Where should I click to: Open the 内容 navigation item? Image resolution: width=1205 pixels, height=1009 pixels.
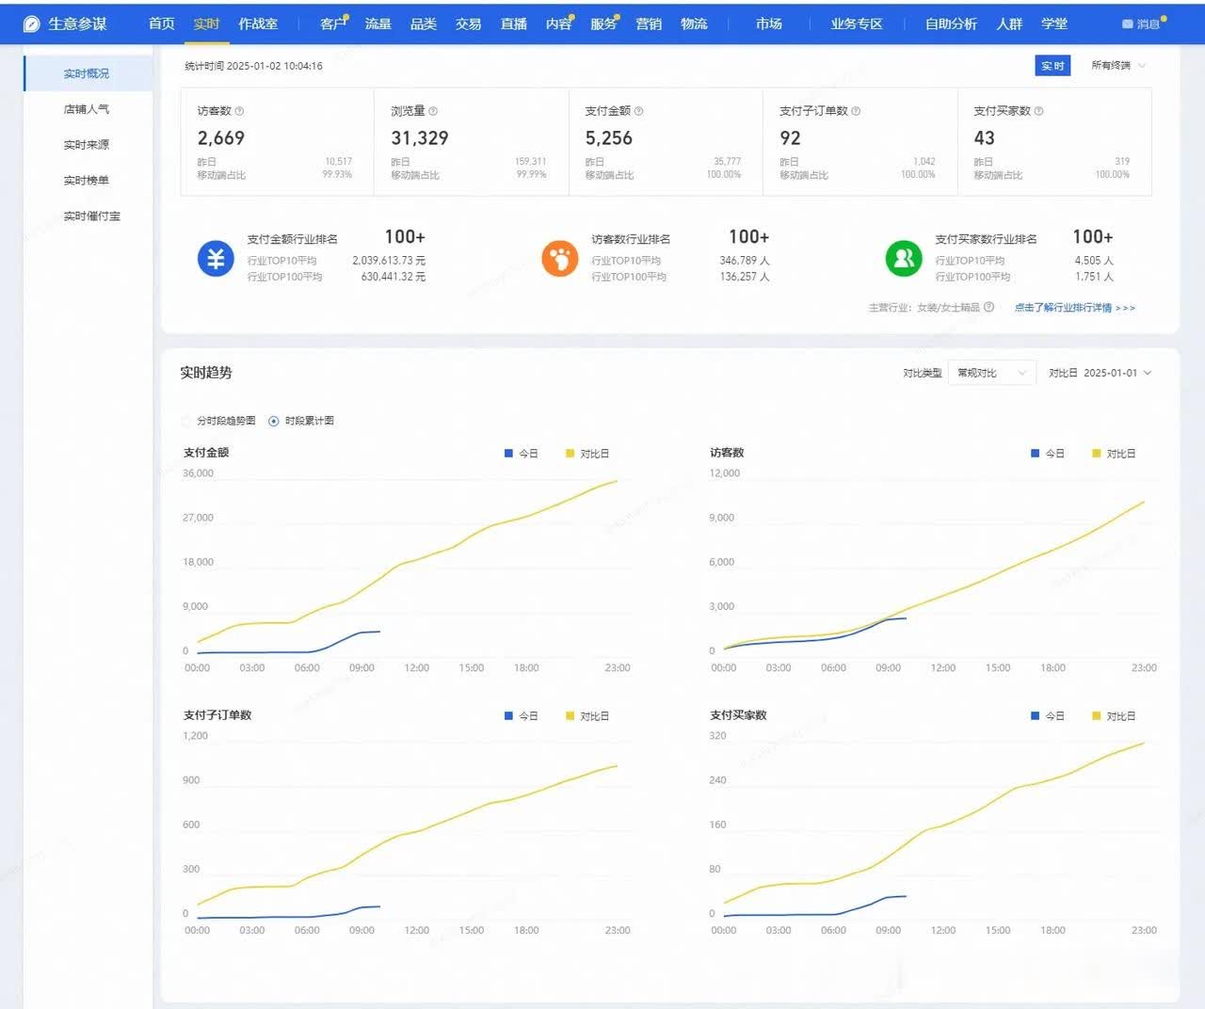coord(559,24)
